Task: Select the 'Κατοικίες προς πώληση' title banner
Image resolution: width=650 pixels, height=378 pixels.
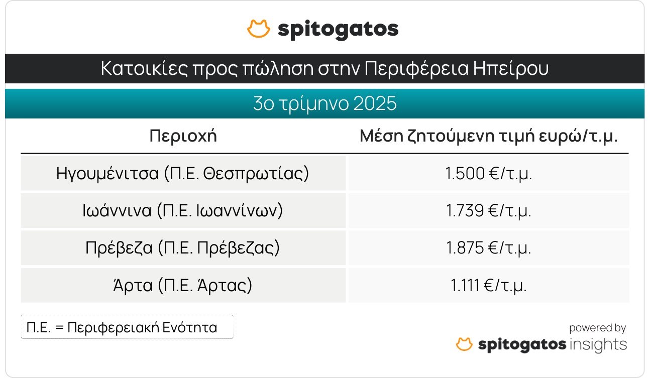Action: tap(324, 69)
